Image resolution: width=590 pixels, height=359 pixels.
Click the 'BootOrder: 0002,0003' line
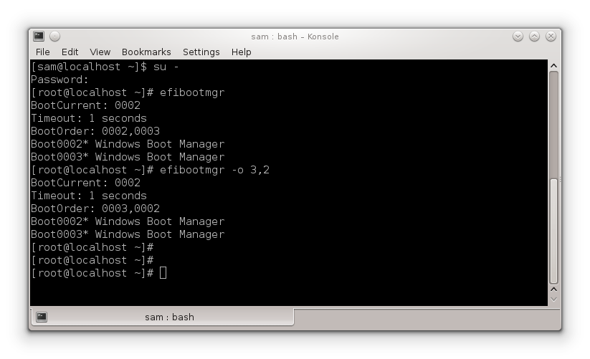coord(95,131)
